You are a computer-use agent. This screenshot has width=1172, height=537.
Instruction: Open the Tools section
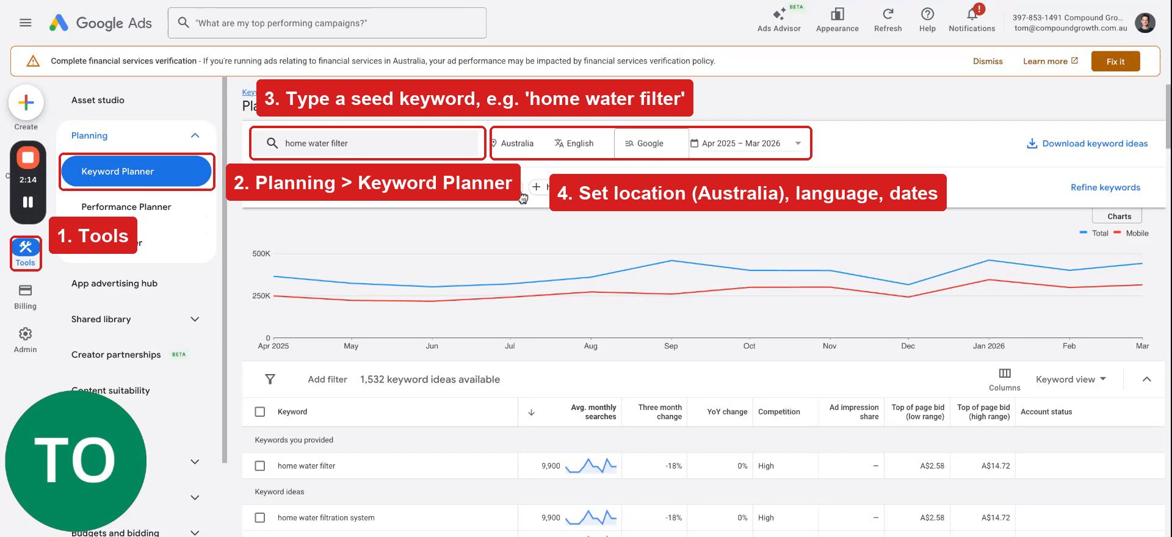pos(26,253)
